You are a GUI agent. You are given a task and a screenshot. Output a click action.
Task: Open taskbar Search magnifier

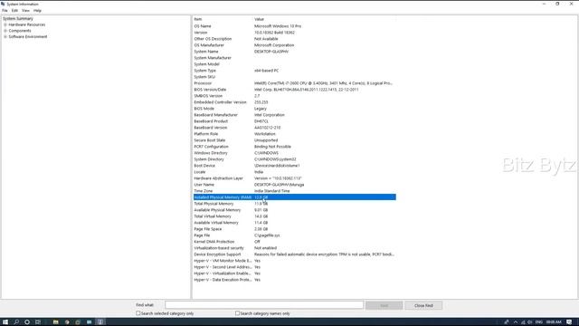coord(16,322)
